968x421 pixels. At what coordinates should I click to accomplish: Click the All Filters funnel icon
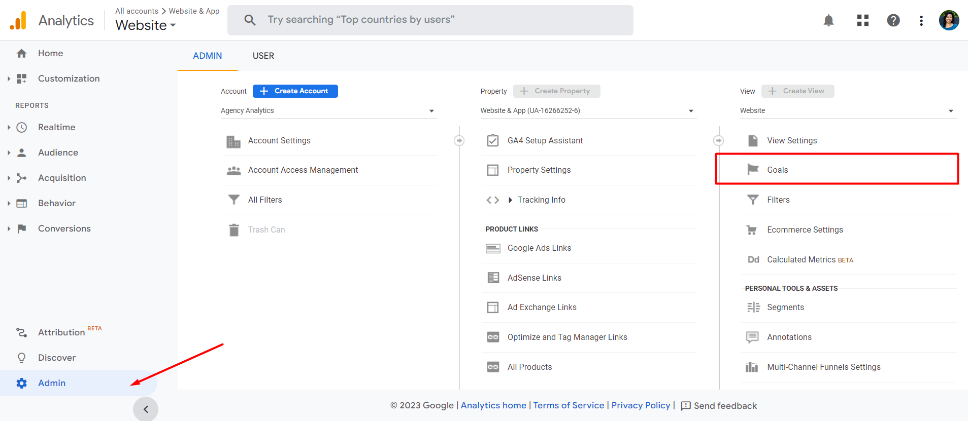click(x=233, y=200)
